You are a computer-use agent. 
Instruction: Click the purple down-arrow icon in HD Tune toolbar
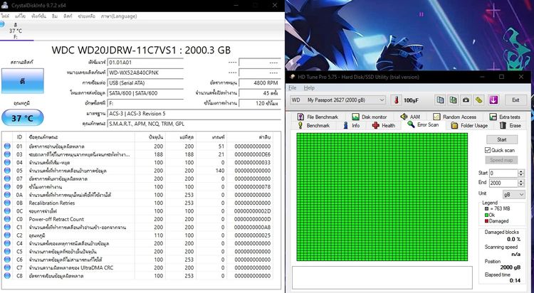[x=493, y=100]
